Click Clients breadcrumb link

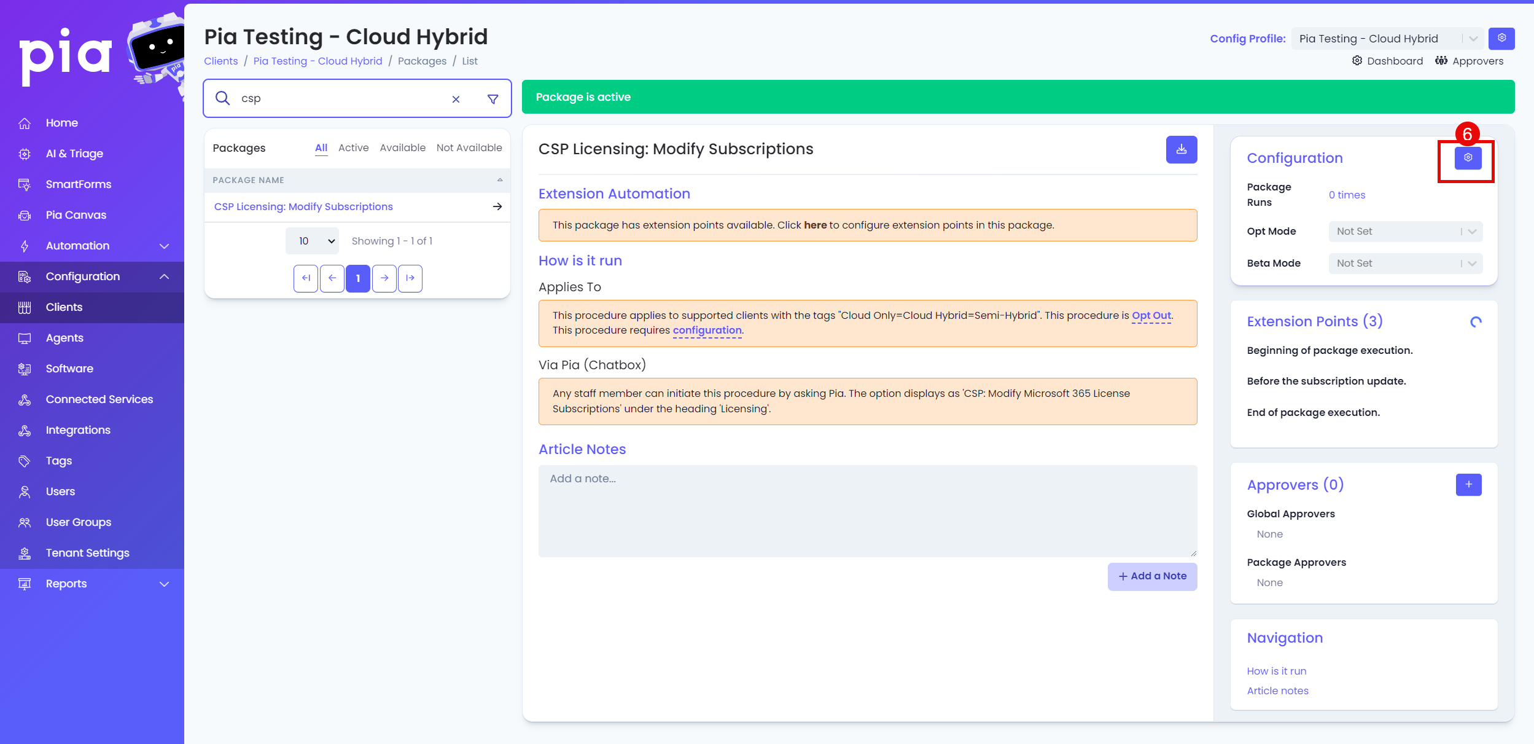[x=221, y=61]
